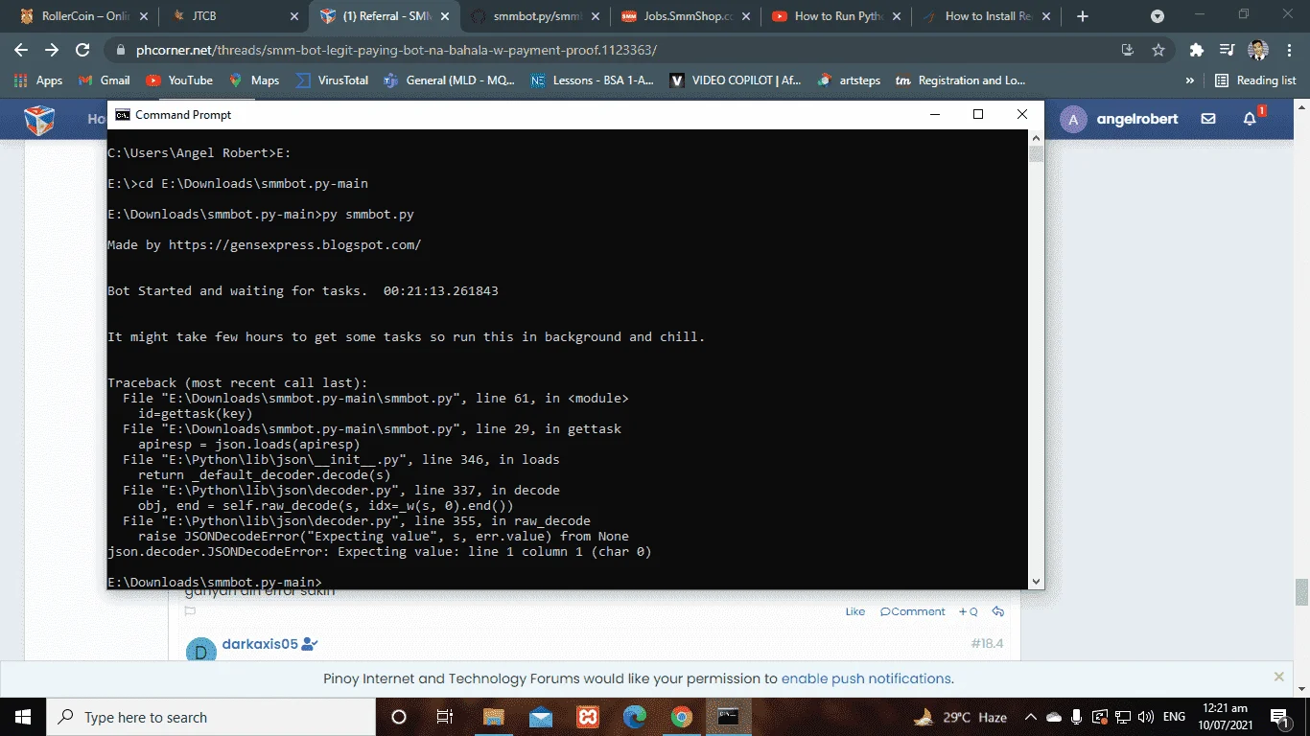Click the Comment link on the post
This screenshot has width=1310, height=736.
913,611
